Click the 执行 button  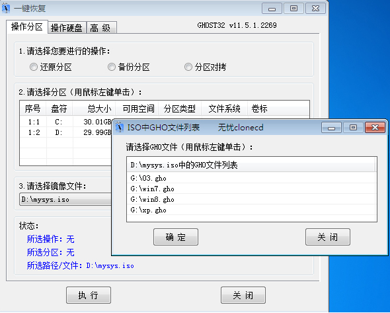coord(89,295)
